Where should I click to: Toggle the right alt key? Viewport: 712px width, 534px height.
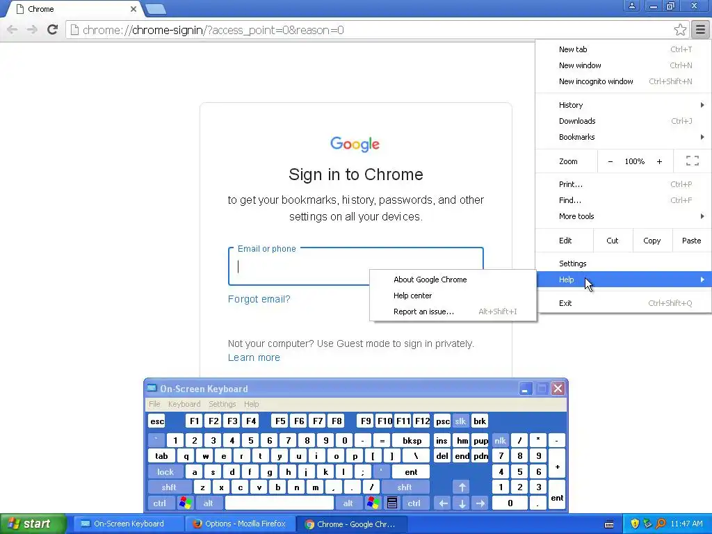tap(348, 503)
